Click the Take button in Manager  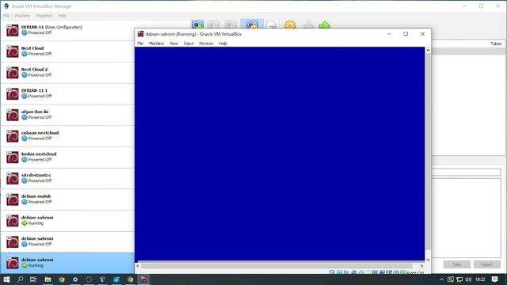click(456, 264)
